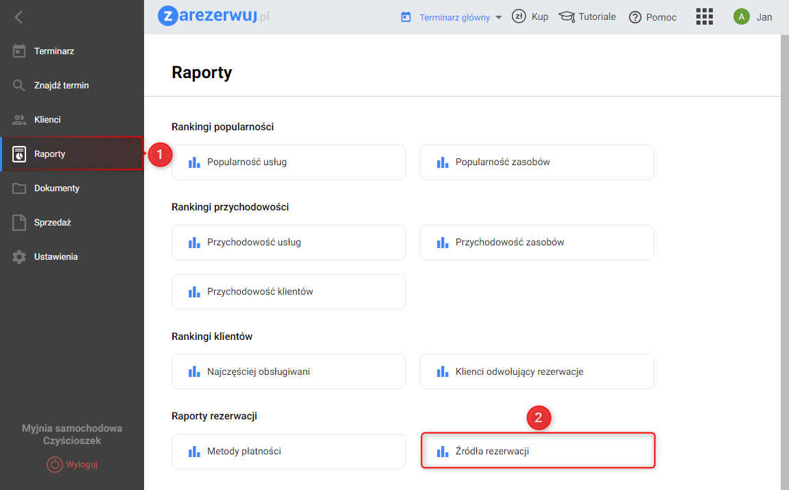
Task: Click bar chart icon of Przychodowość klientów
Action: (x=194, y=292)
